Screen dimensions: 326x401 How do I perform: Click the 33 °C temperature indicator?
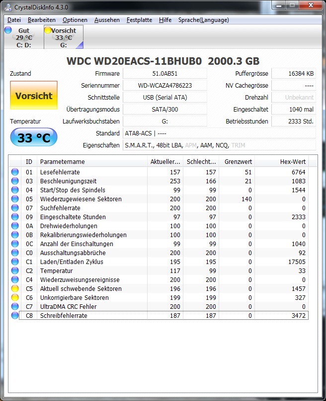point(34,137)
